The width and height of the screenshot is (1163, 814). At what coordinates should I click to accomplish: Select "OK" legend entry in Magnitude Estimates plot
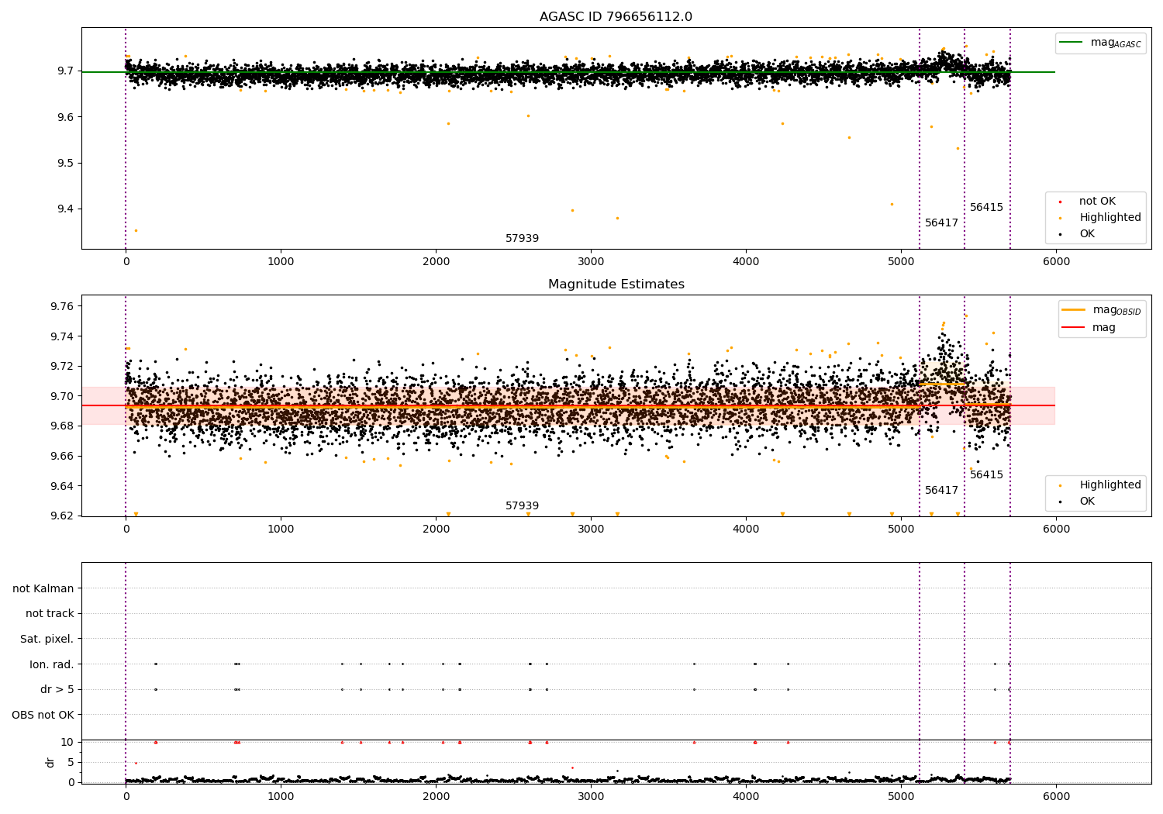click(x=1087, y=502)
